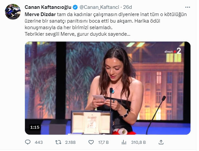
Task: Click the share arrow icon
Action: (161, 142)
